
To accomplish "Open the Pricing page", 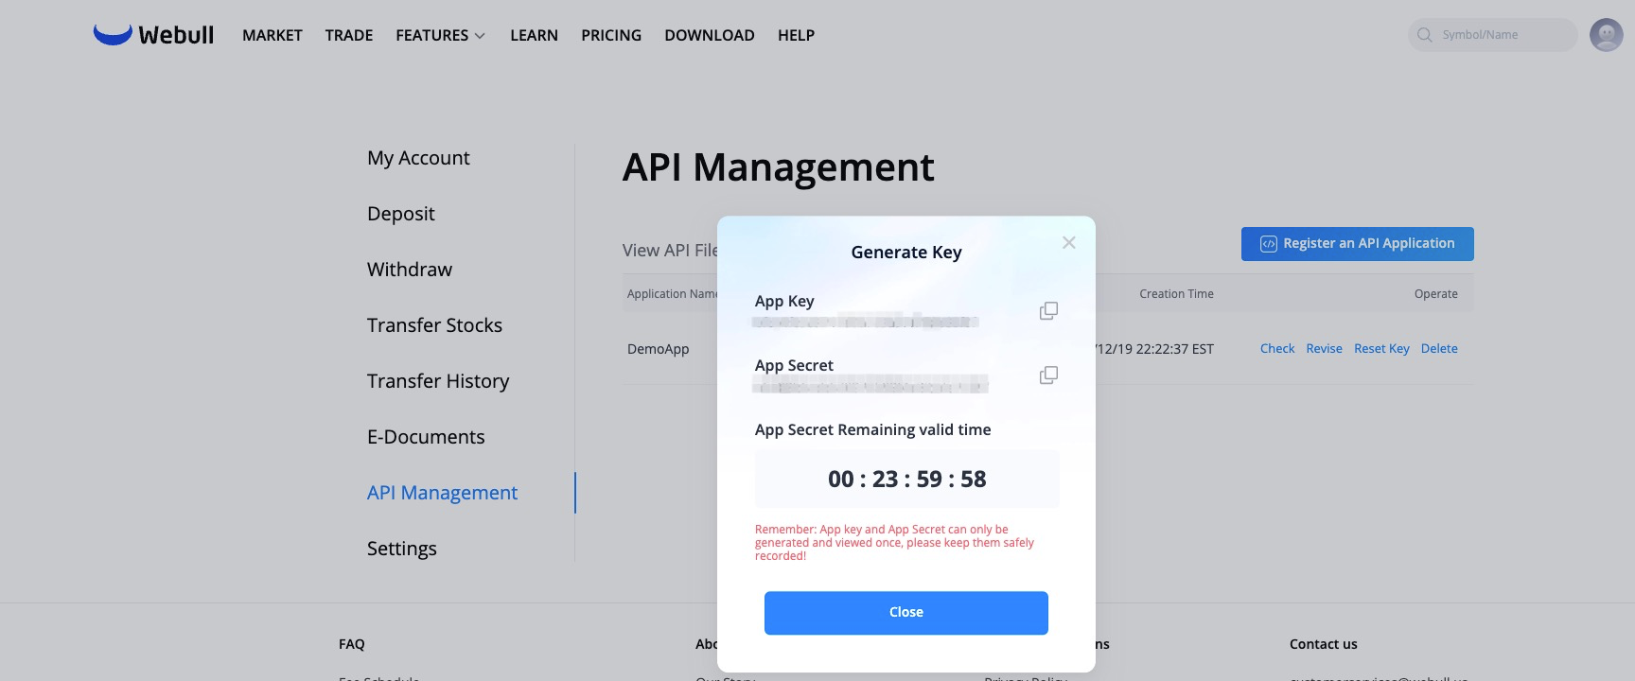I will 610,35.
